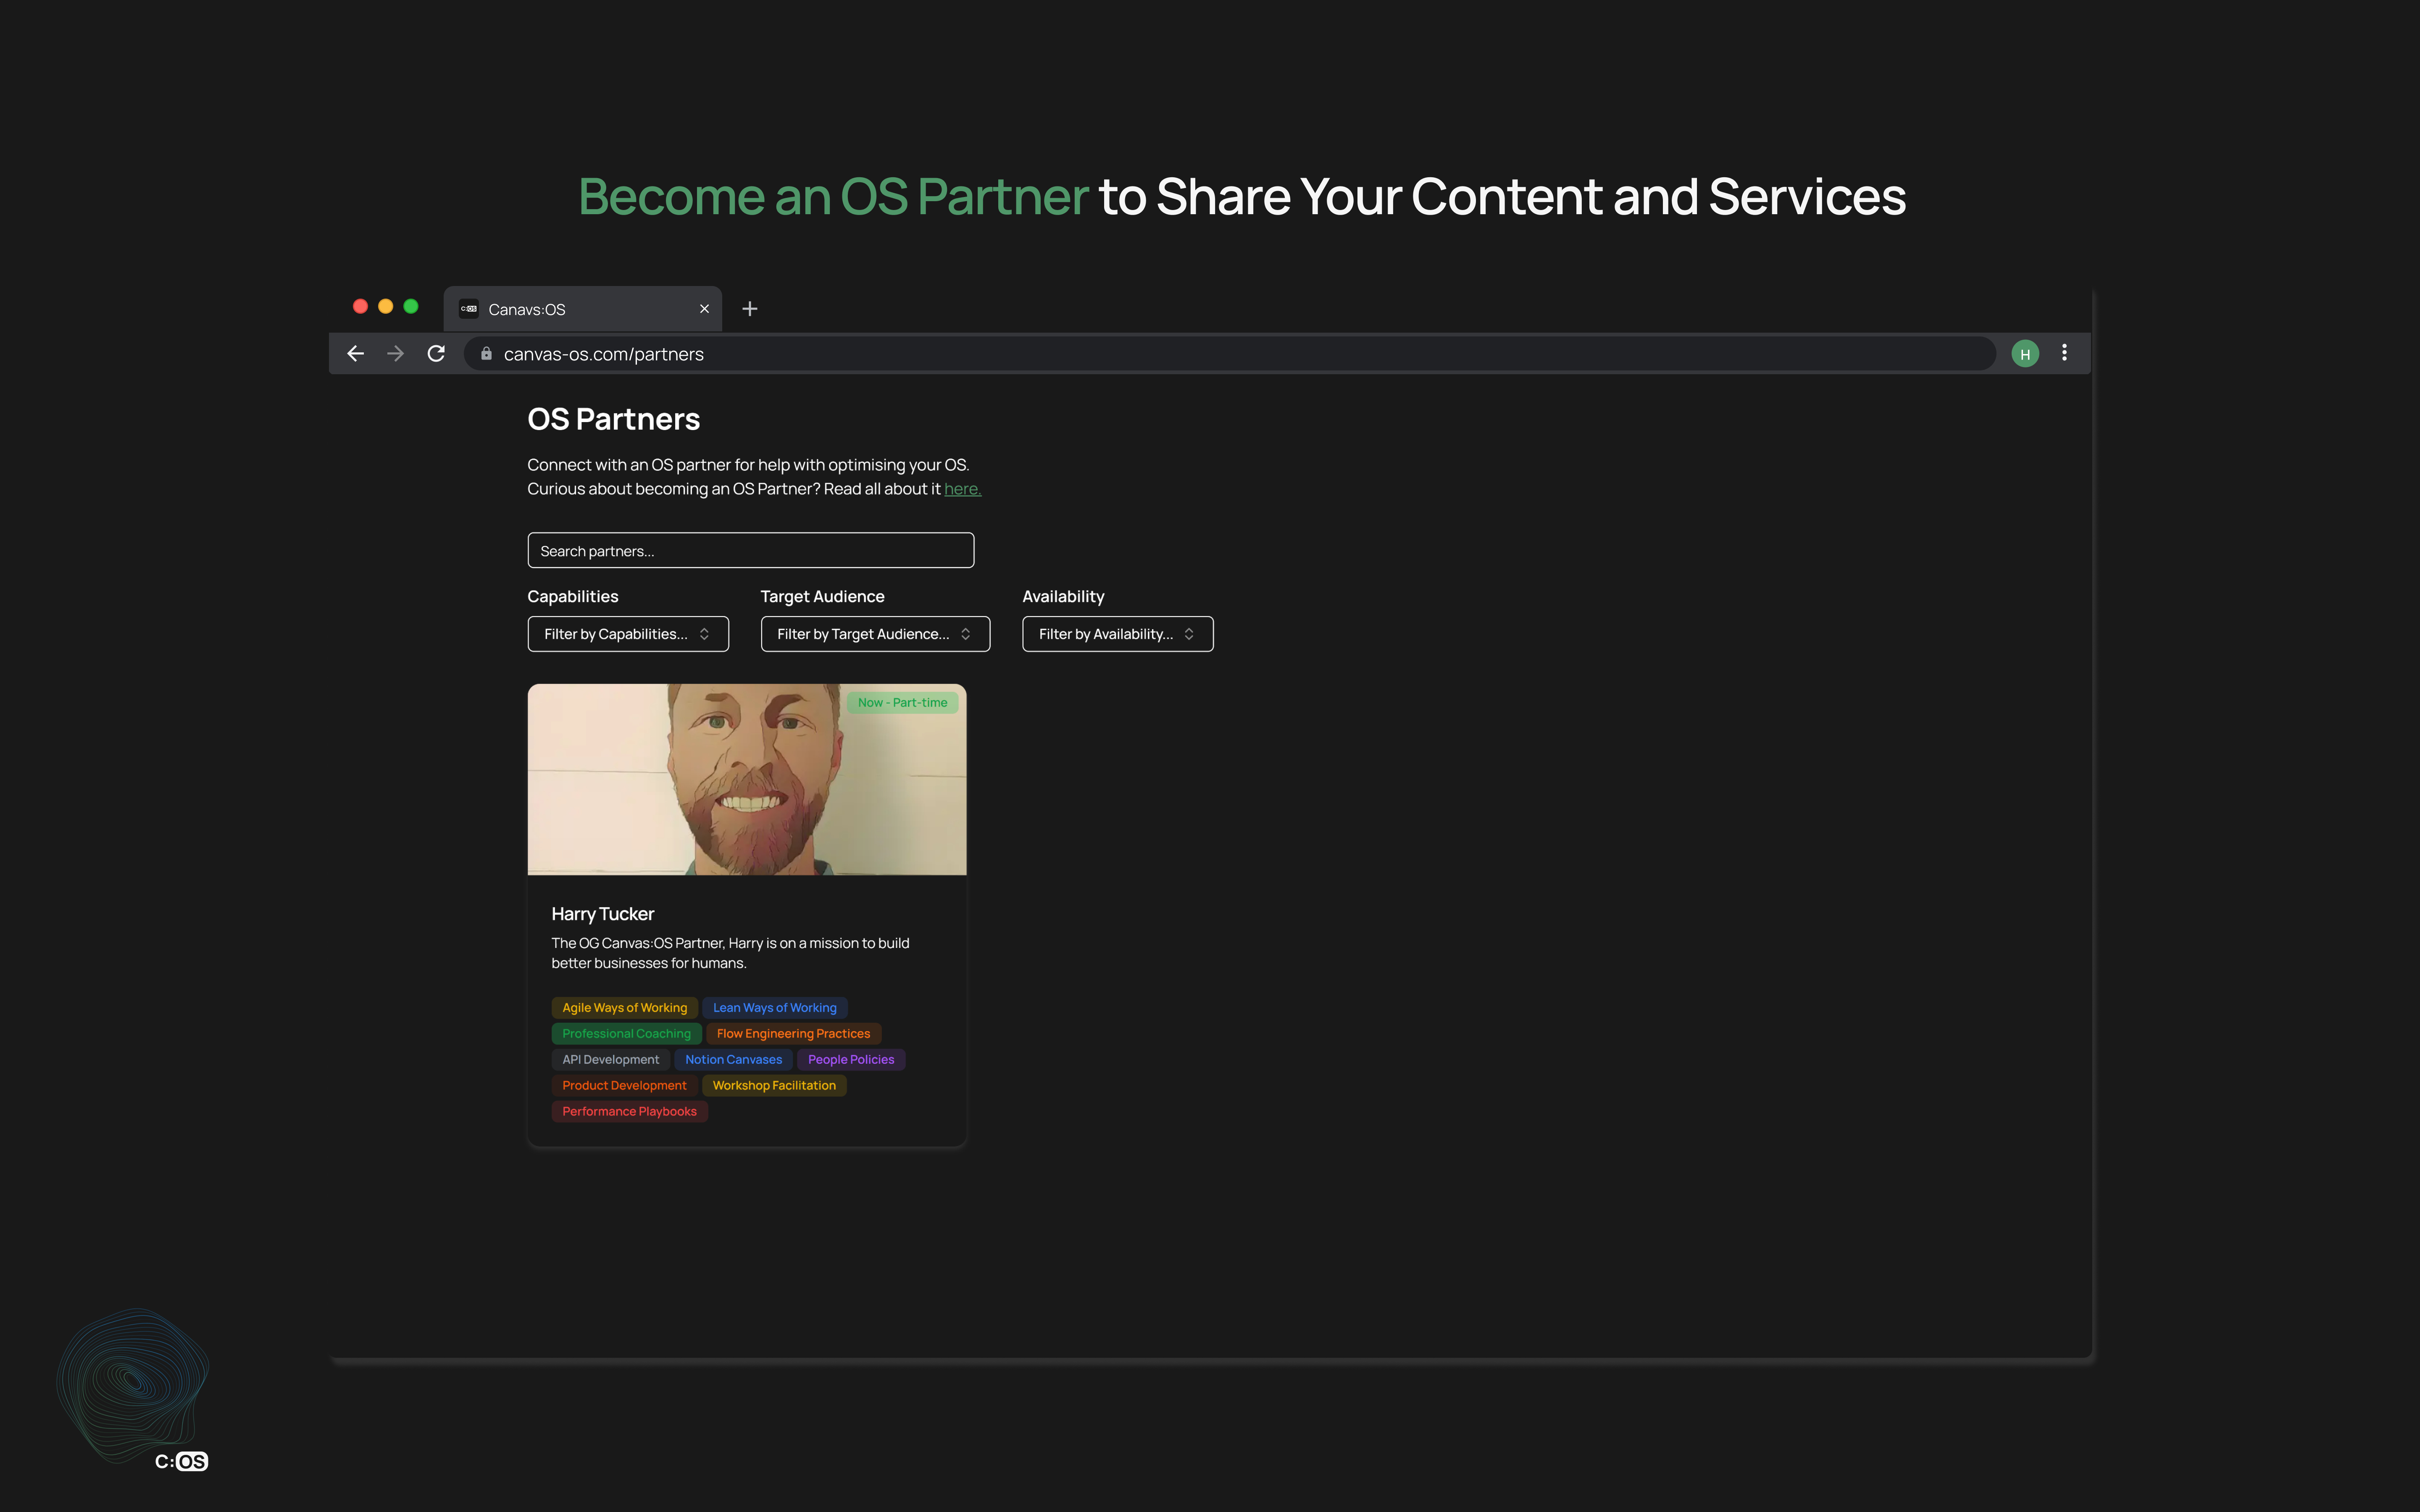The image size is (2420, 1512).
Task: Click the 'Workshop Facilitation' tag
Action: coord(774,1086)
